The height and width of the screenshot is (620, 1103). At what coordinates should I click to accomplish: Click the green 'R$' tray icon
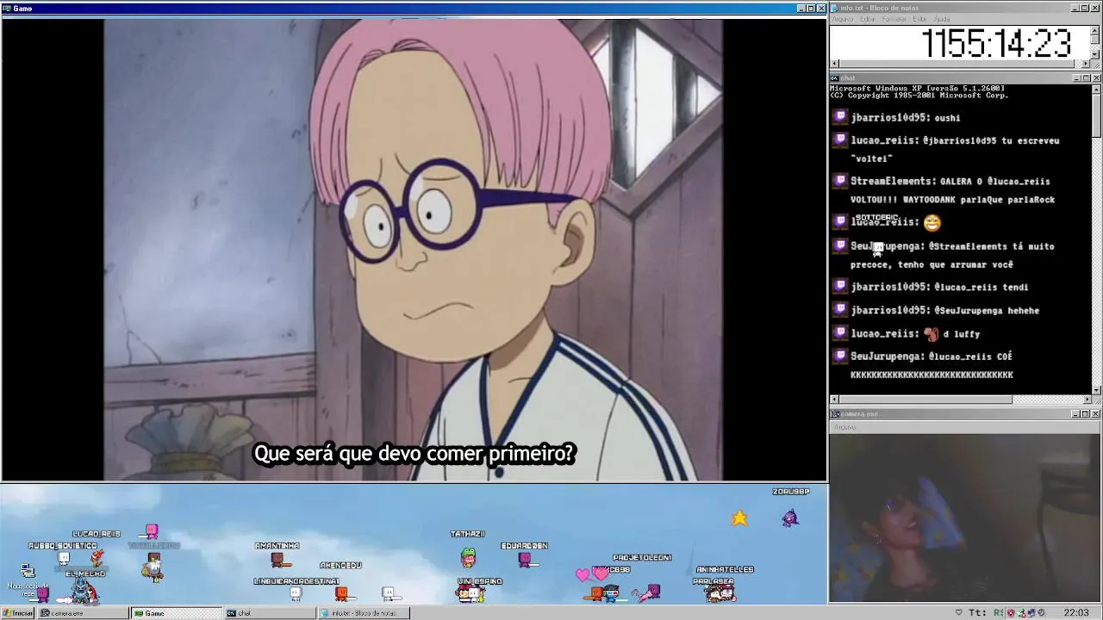pos(998,613)
